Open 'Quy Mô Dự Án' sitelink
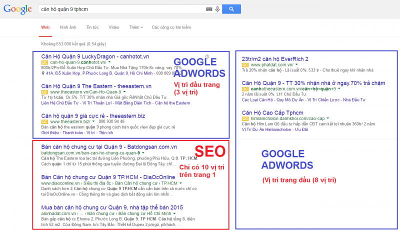Viewport: 400px width, 231px height. (x=290, y=100)
